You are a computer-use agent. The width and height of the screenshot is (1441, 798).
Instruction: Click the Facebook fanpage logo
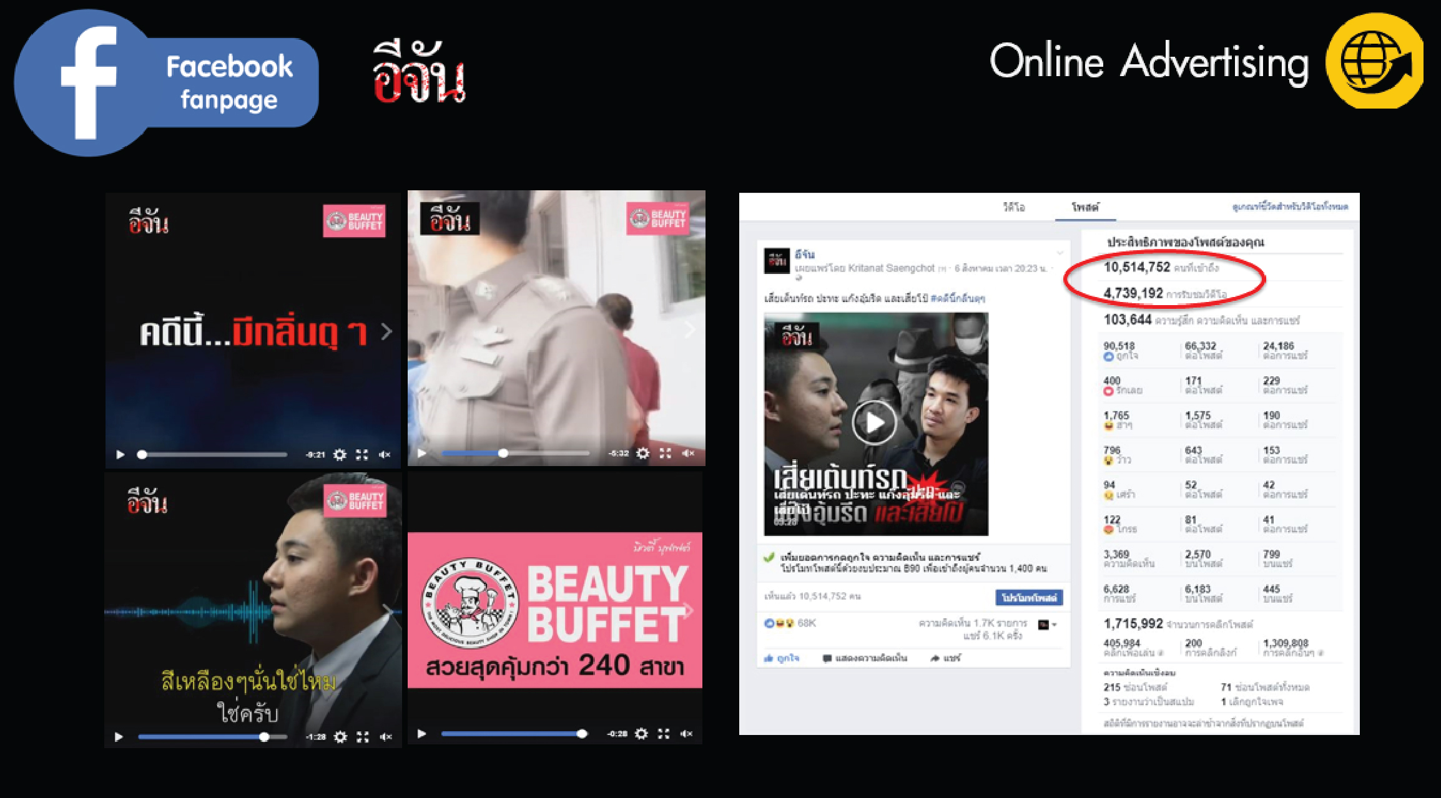(x=166, y=82)
